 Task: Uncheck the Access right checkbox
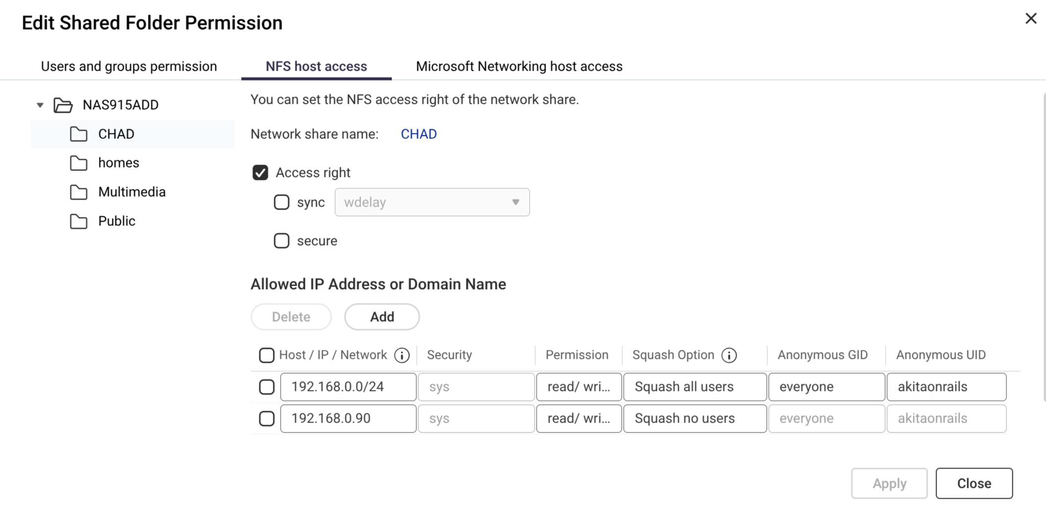point(260,172)
